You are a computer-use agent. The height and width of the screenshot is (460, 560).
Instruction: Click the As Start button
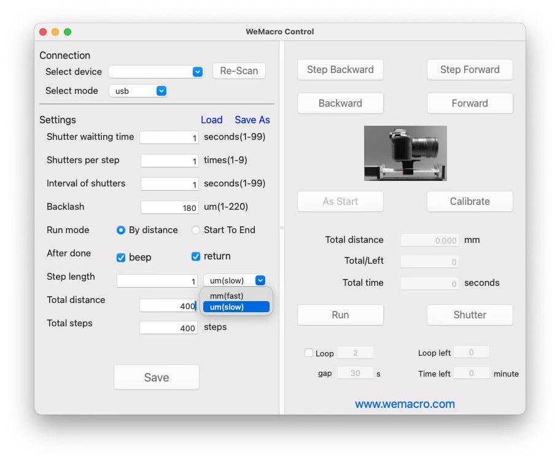(340, 202)
